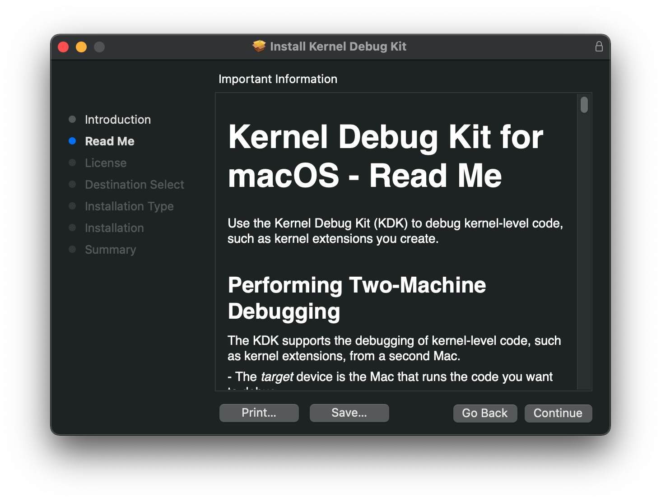661x502 pixels.
Task: Select the Introduction step in sidebar
Action: [118, 120]
